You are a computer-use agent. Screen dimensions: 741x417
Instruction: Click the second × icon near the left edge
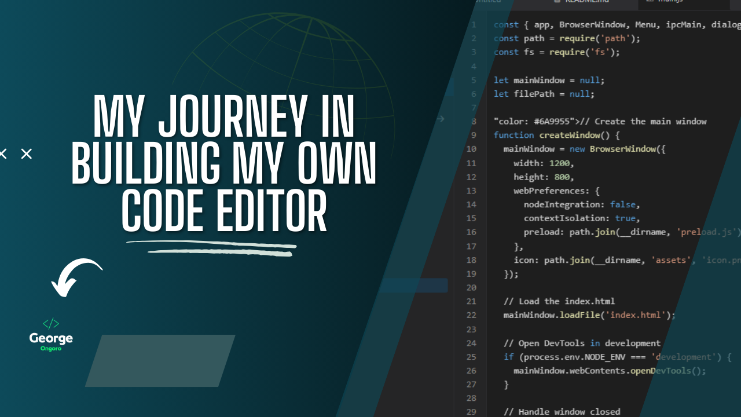26,154
